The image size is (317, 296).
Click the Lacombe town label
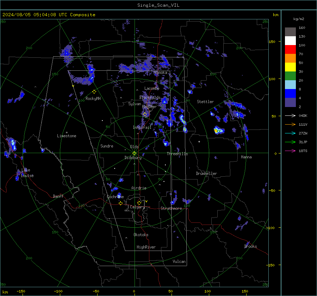tap(152, 88)
